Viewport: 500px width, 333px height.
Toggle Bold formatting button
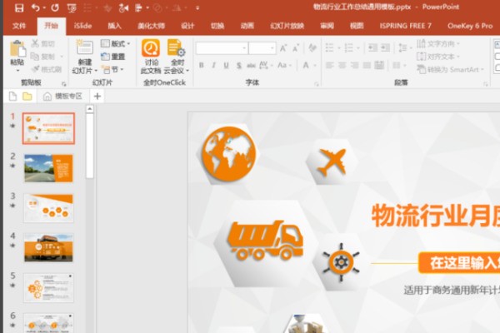pyautogui.click(x=202, y=66)
